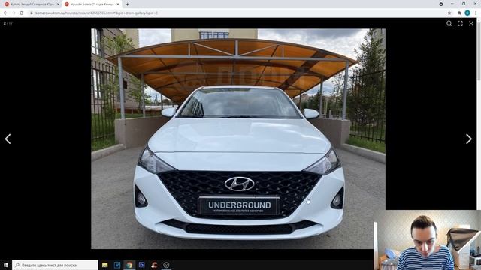The height and width of the screenshot is (270, 481).
Task: Close the first browser tab
Action: pyautogui.click(x=58, y=4)
